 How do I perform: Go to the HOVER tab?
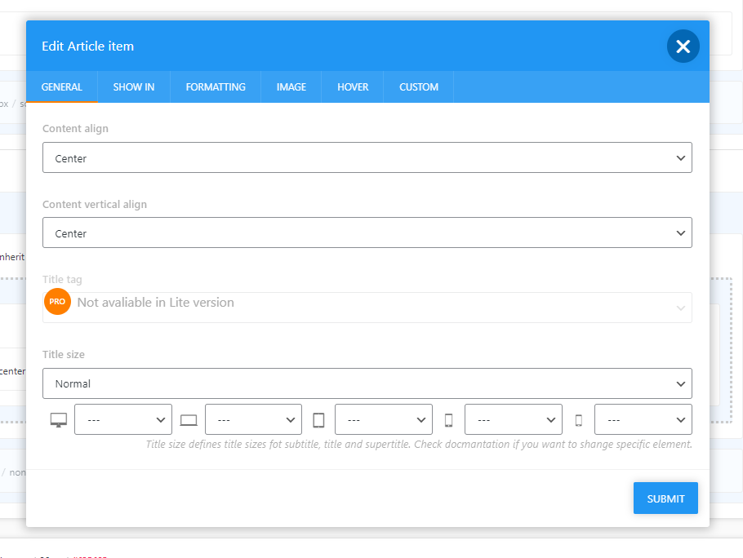point(353,87)
